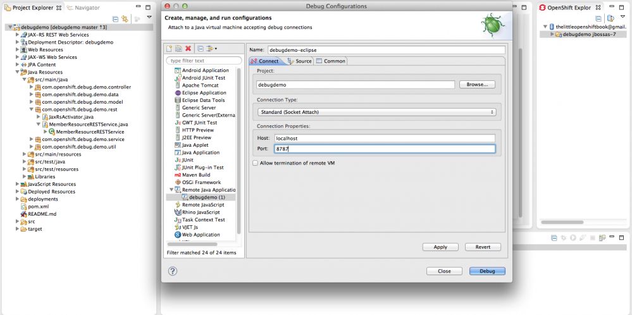Enable Allow termination of remote VM
This screenshot has width=632, height=315.
click(x=255, y=163)
